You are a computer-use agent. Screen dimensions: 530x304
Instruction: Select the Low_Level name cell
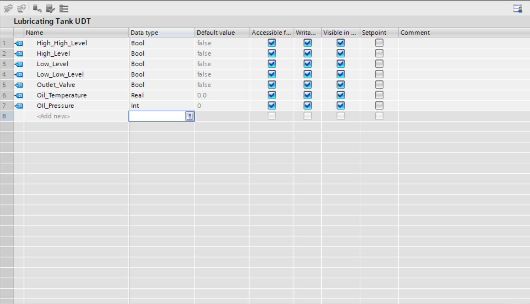tap(76, 64)
